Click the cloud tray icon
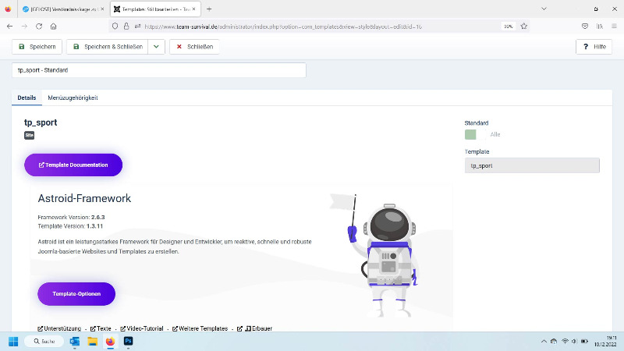The height and width of the screenshot is (351, 624). tap(554, 342)
